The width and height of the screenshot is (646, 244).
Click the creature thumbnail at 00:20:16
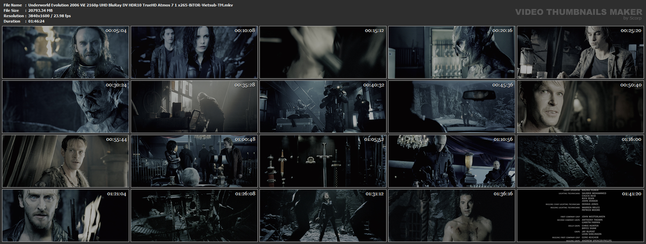(452, 52)
